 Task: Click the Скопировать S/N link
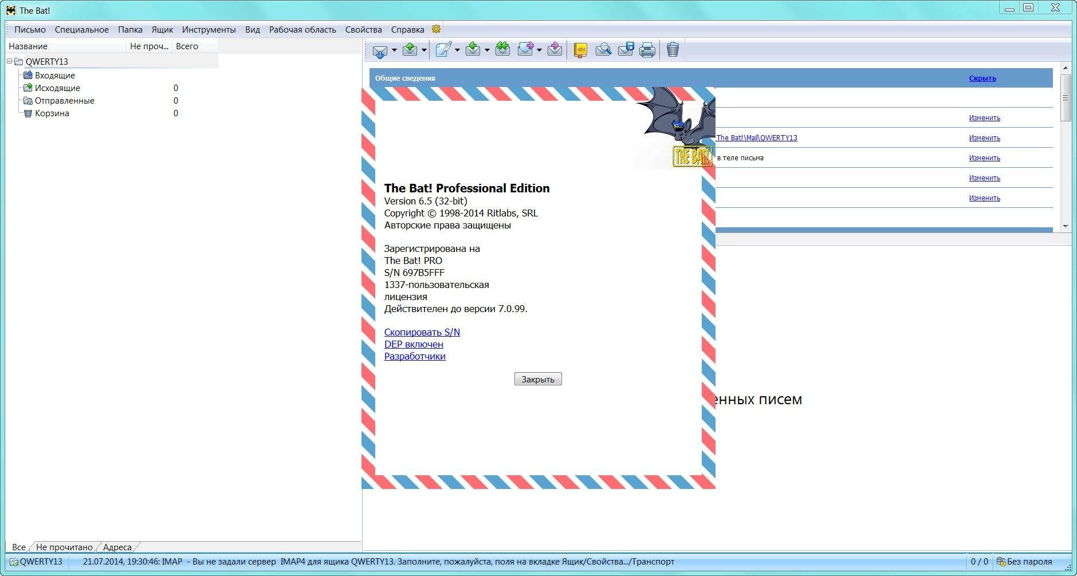[x=422, y=332]
